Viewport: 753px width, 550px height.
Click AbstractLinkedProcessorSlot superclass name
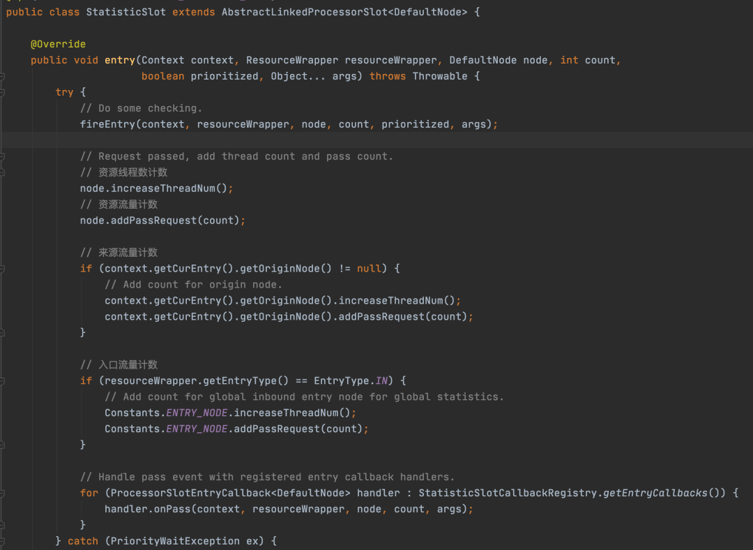tap(305, 12)
